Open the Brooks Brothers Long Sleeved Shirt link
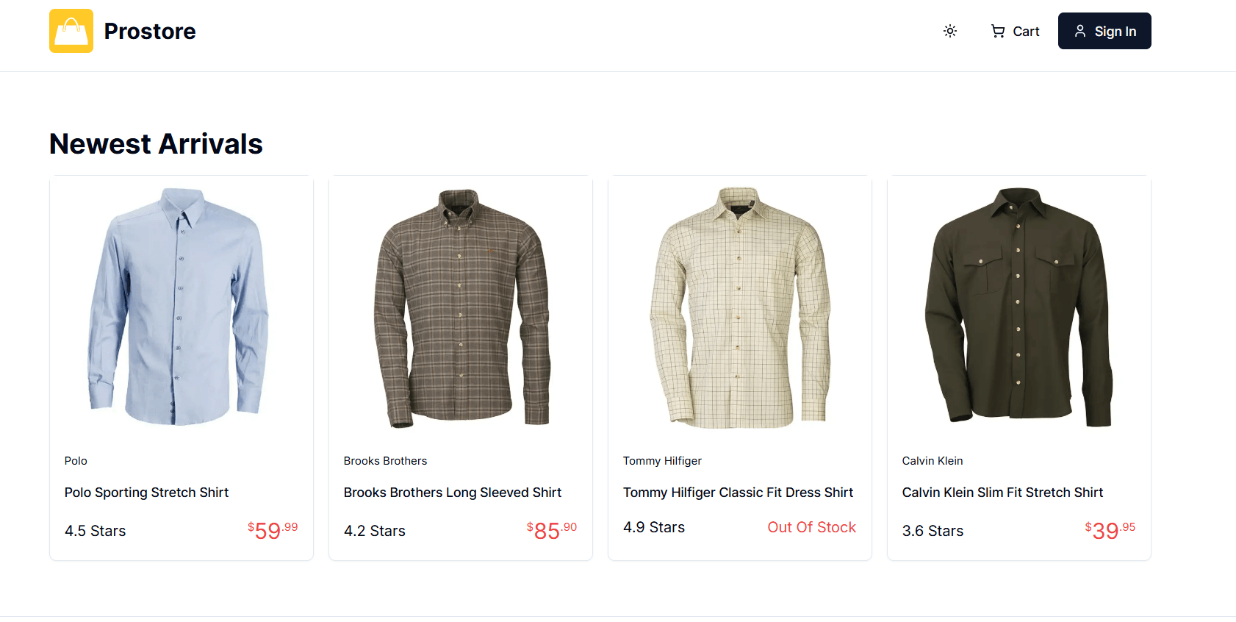Image resolution: width=1236 pixels, height=622 pixels. tap(452, 493)
